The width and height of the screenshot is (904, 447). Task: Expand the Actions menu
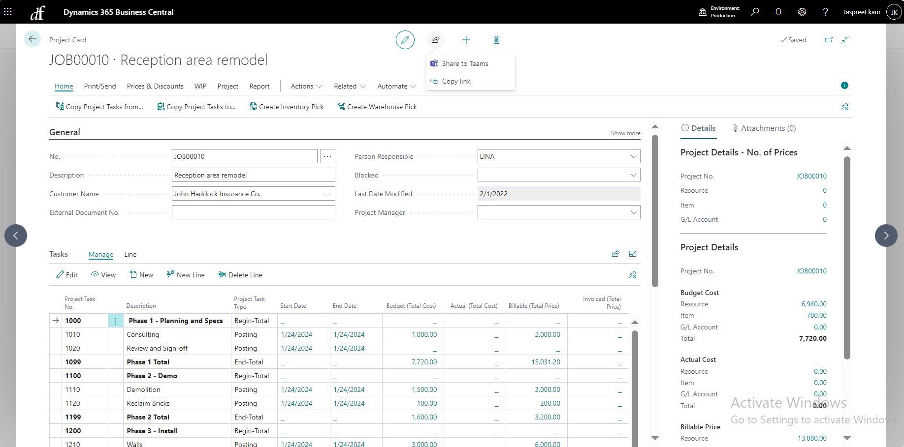[x=306, y=86]
